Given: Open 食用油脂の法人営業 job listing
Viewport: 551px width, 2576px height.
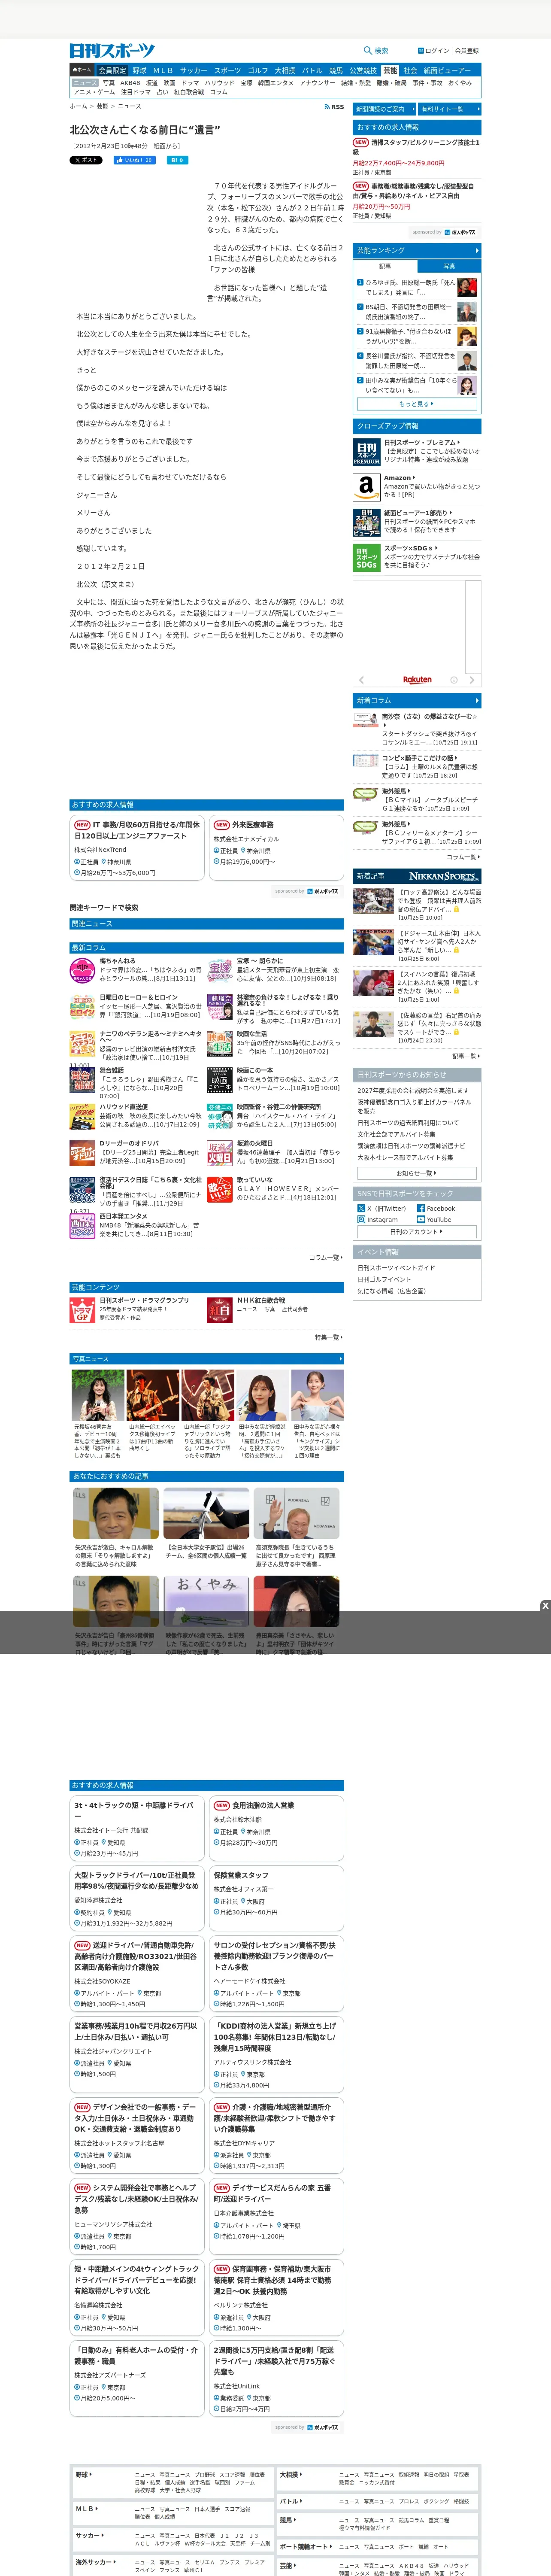Looking at the screenshot, I should [x=276, y=1829].
